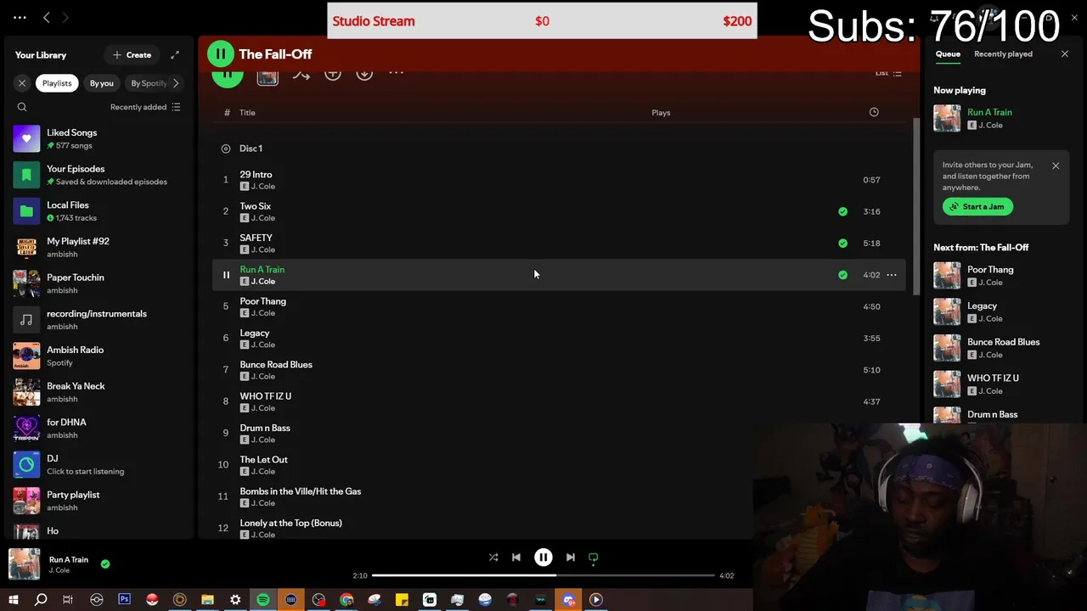Viewport: 1087px width, 611px height.
Task: Expand Your Library panel with arrows icon
Action: [x=175, y=55]
